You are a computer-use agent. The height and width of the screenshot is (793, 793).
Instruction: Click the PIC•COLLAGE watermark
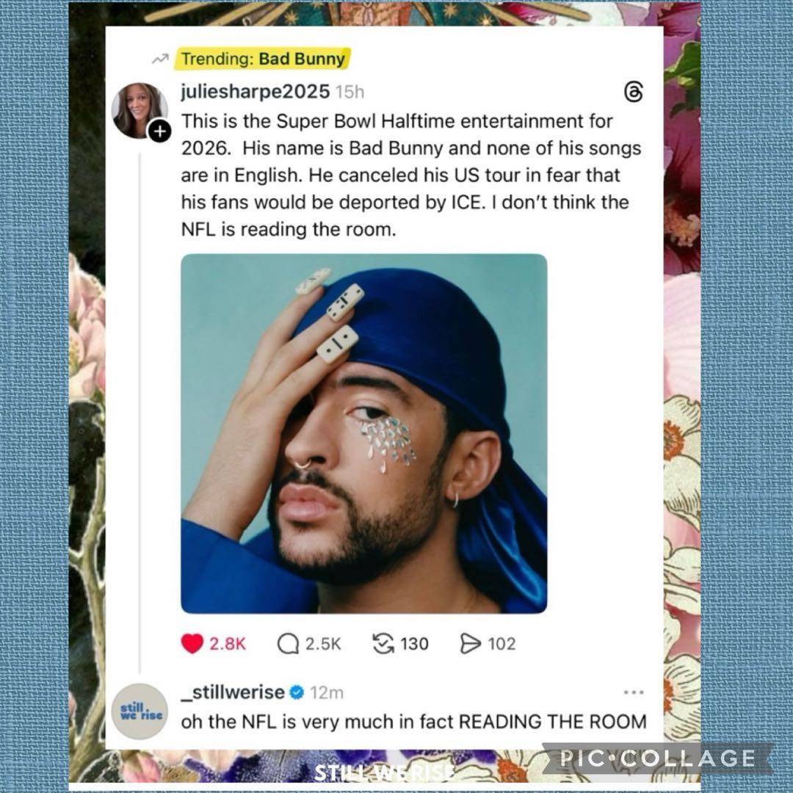coord(657,758)
